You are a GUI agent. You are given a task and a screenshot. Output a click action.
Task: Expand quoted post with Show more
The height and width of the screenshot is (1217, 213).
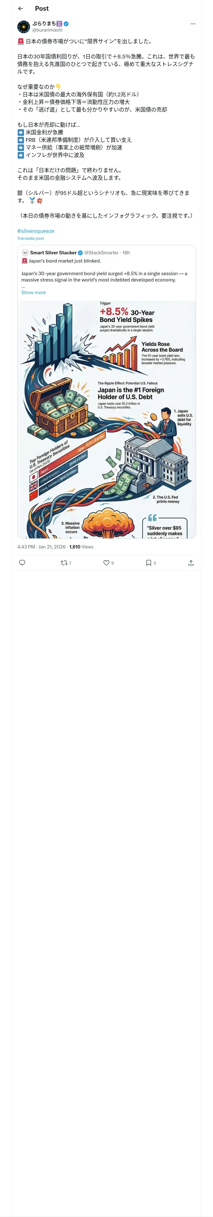pyautogui.click(x=33, y=293)
